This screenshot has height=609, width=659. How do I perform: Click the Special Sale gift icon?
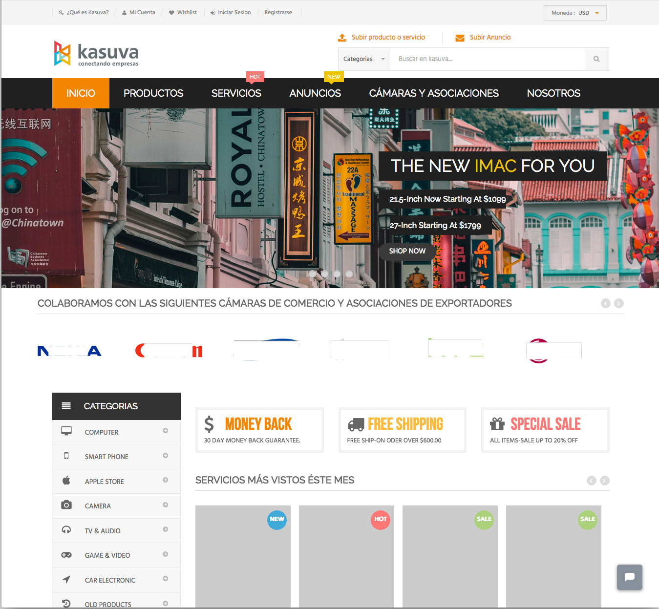coord(497,424)
